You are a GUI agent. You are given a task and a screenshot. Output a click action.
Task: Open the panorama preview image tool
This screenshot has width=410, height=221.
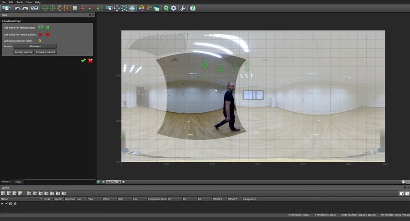coord(35,8)
